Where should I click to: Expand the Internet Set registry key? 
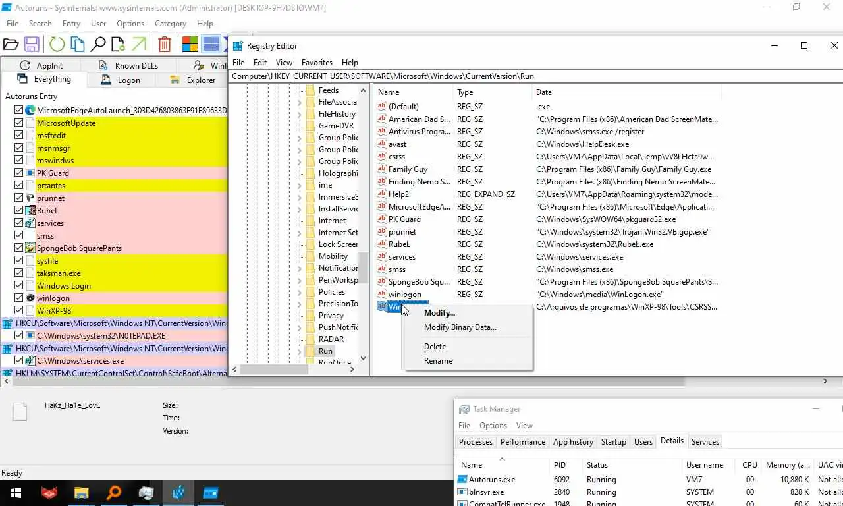pos(300,233)
